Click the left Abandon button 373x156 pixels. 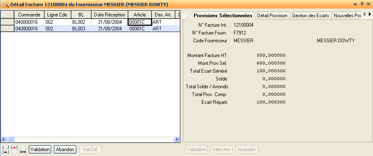click(x=65, y=149)
